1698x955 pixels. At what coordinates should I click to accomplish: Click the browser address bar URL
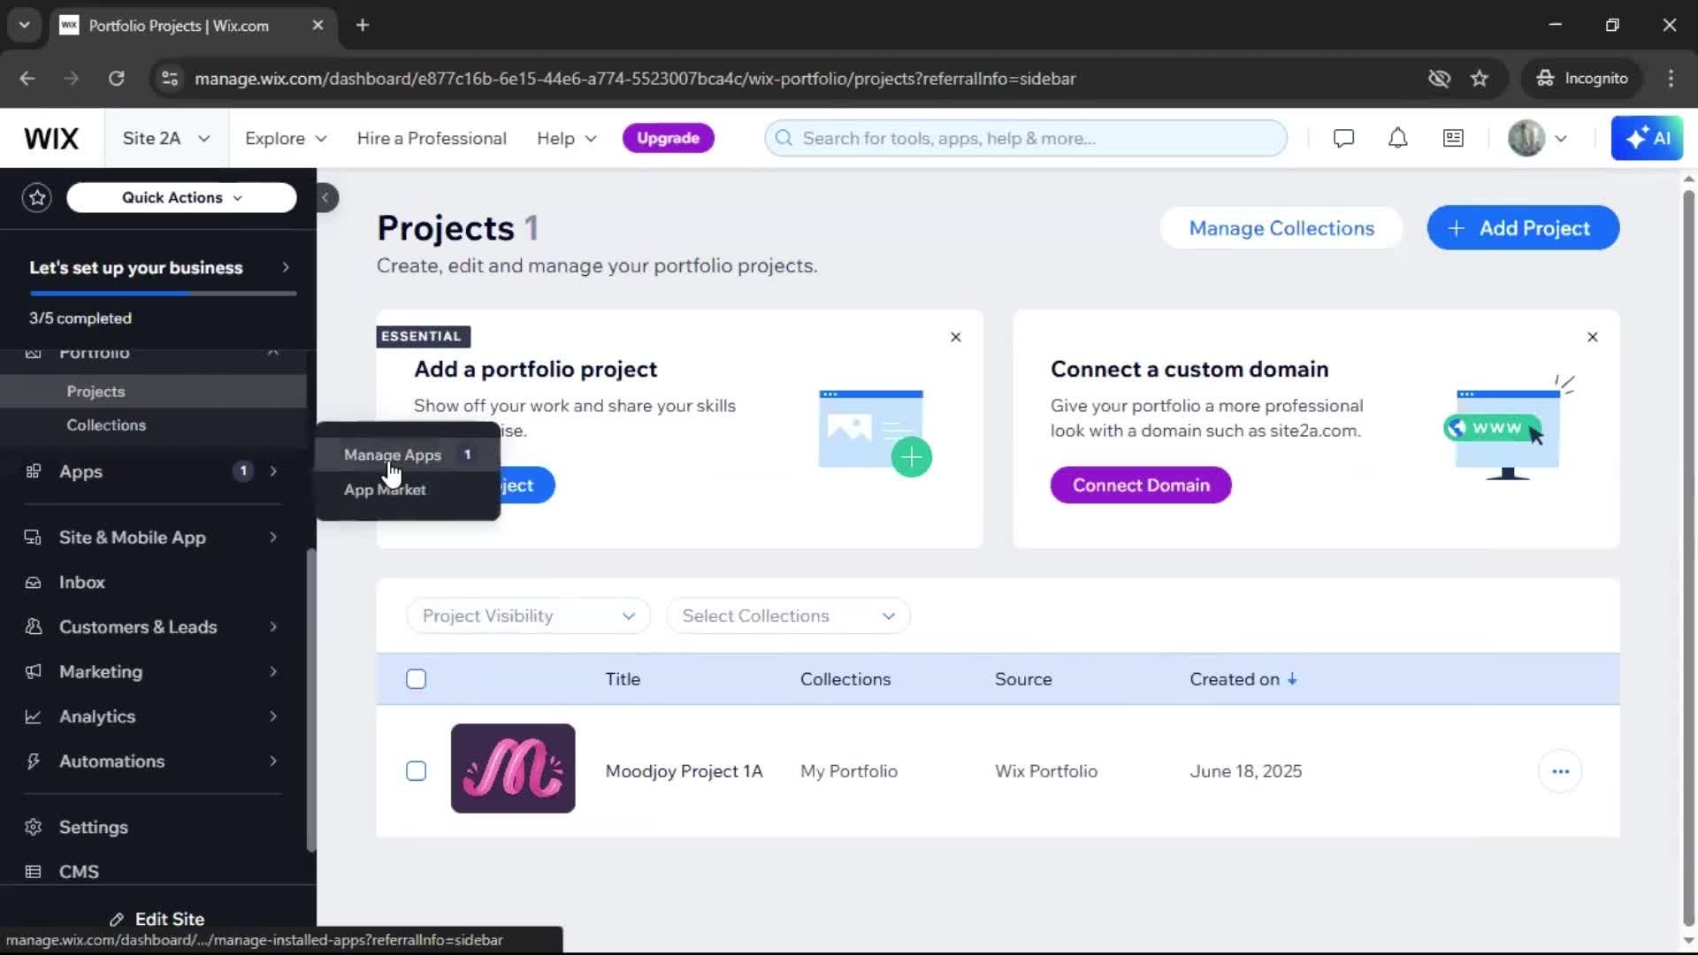point(635,79)
